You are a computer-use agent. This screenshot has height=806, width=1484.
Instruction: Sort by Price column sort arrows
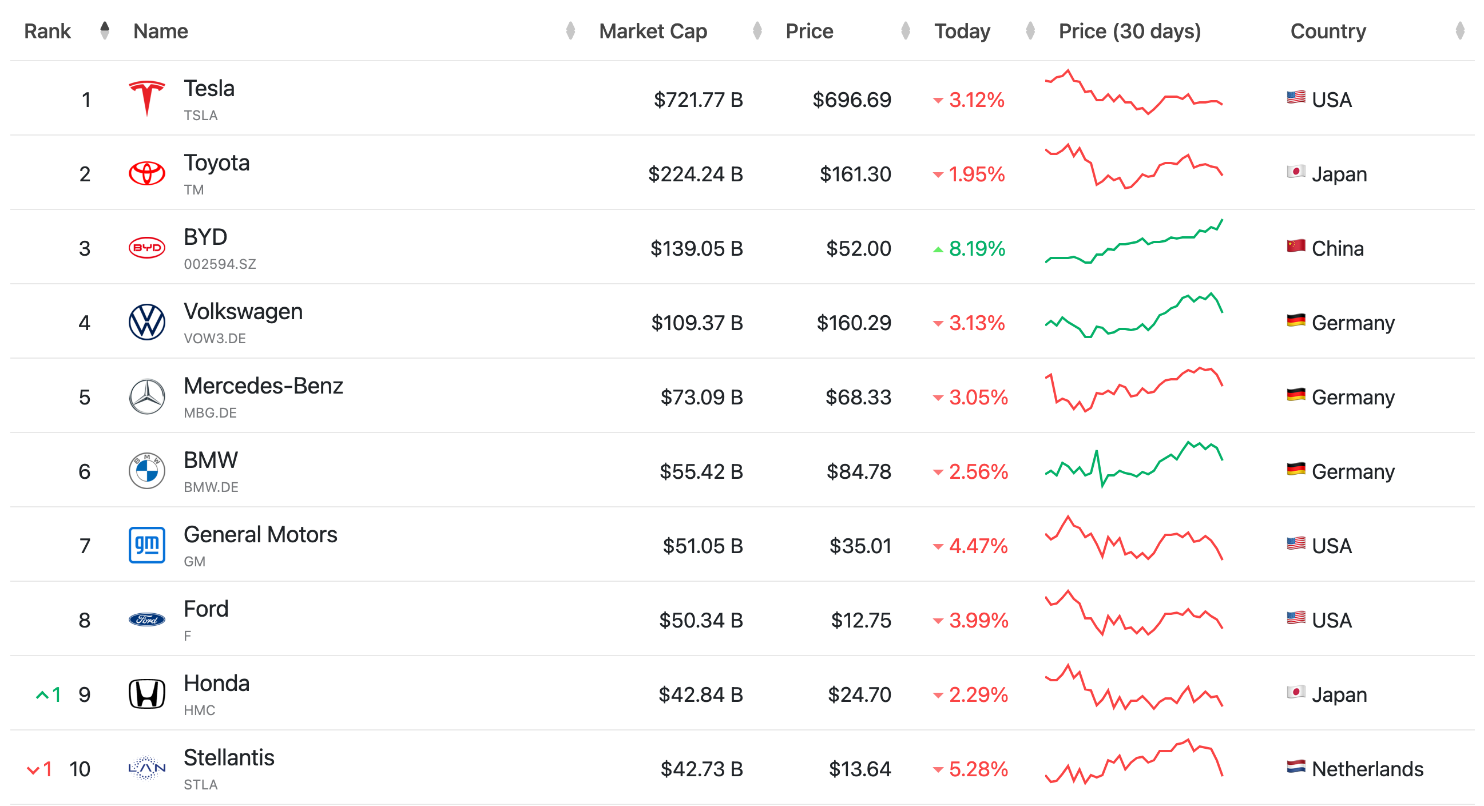[x=906, y=30]
